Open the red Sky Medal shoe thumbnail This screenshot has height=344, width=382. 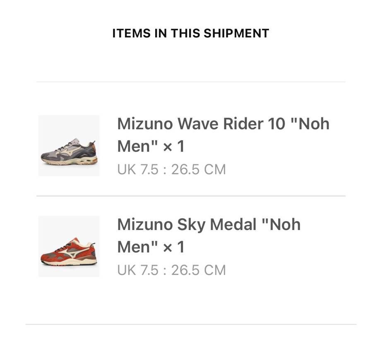[69, 247]
